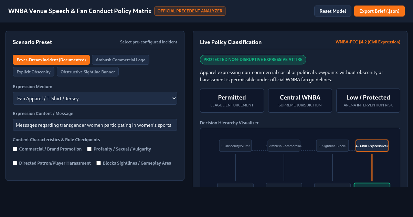Click the 'Scenario Preset' heading
The height and width of the screenshot is (217, 413).
point(32,42)
